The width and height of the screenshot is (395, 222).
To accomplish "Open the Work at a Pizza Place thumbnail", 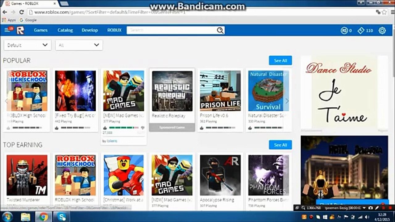I will click(x=123, y=175).
